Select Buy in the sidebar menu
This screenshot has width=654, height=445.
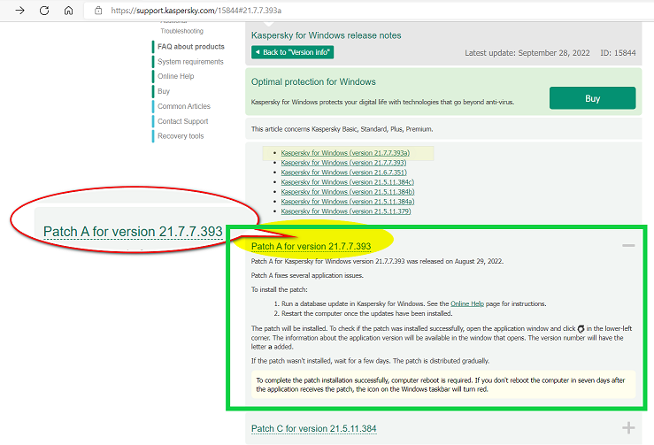tap(164, 91)
